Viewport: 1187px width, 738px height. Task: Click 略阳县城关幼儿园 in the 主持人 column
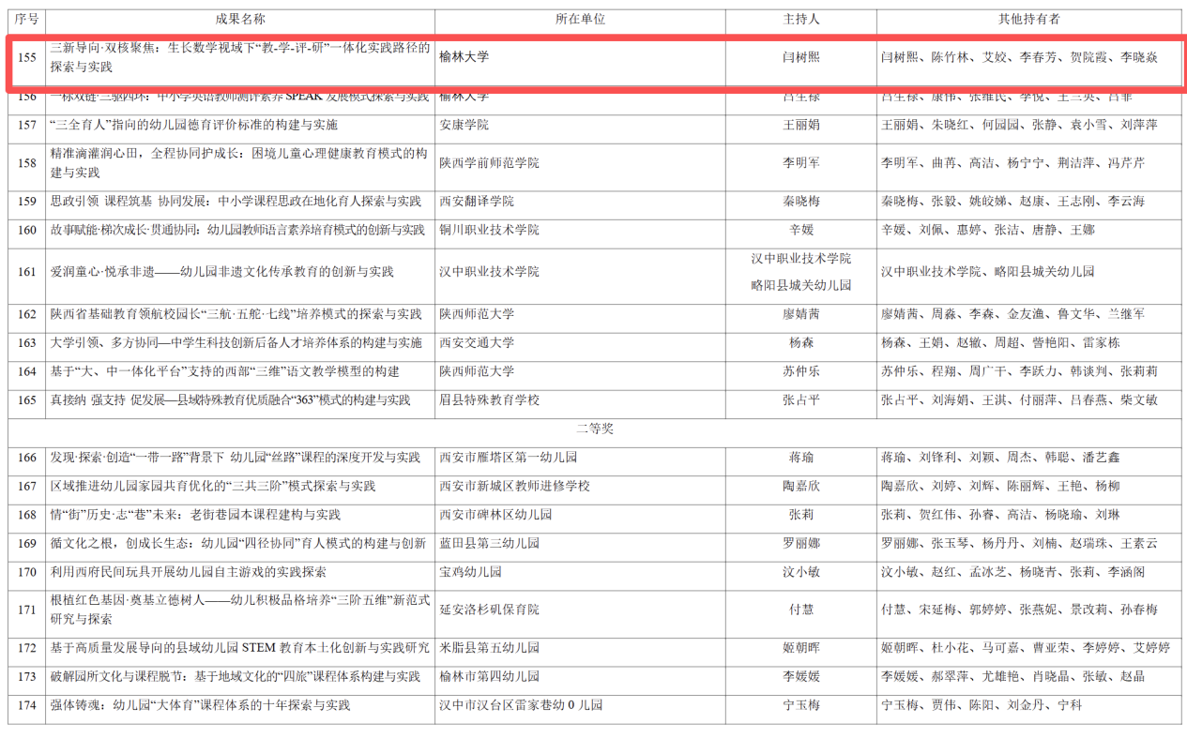(x=801, y=285)
